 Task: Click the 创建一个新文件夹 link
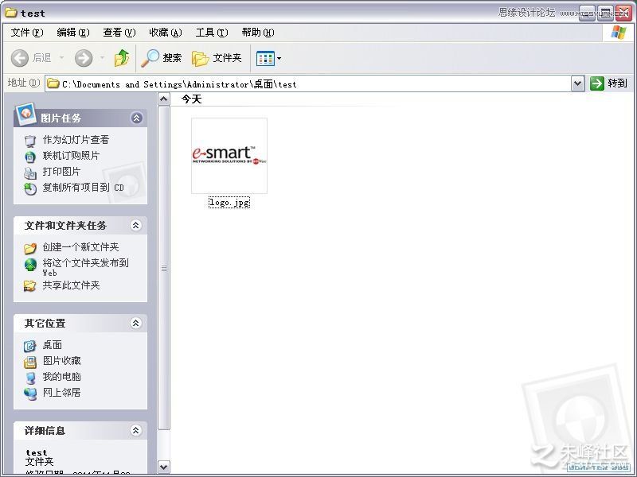81,247
